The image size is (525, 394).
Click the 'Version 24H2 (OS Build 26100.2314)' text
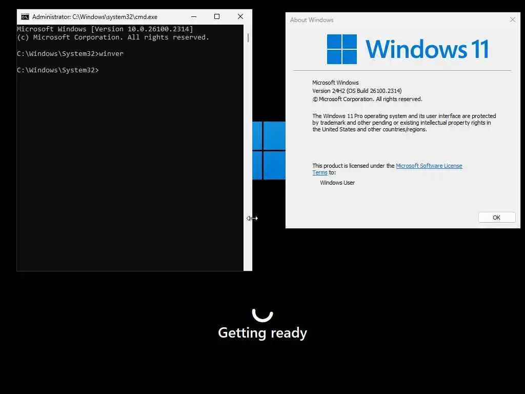click(x=357, y=91)
